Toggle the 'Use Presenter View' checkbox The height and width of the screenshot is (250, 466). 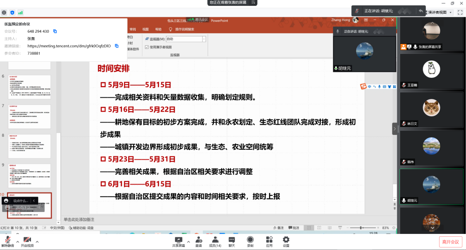point(147,47)
